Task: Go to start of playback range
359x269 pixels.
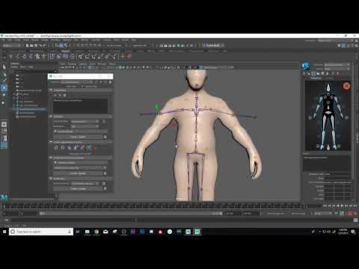Action: point(325,205)
